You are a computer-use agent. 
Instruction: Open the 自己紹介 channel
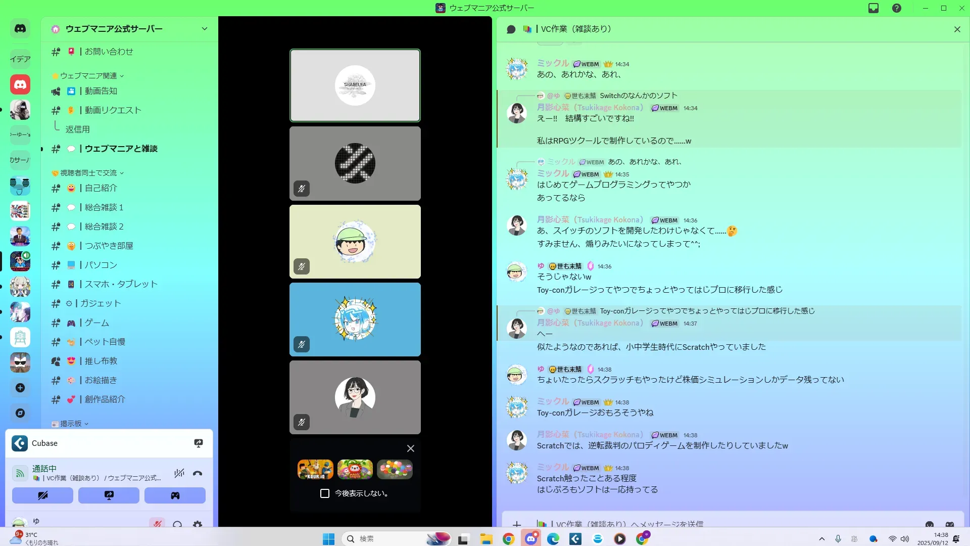click(x=101, y=188)
